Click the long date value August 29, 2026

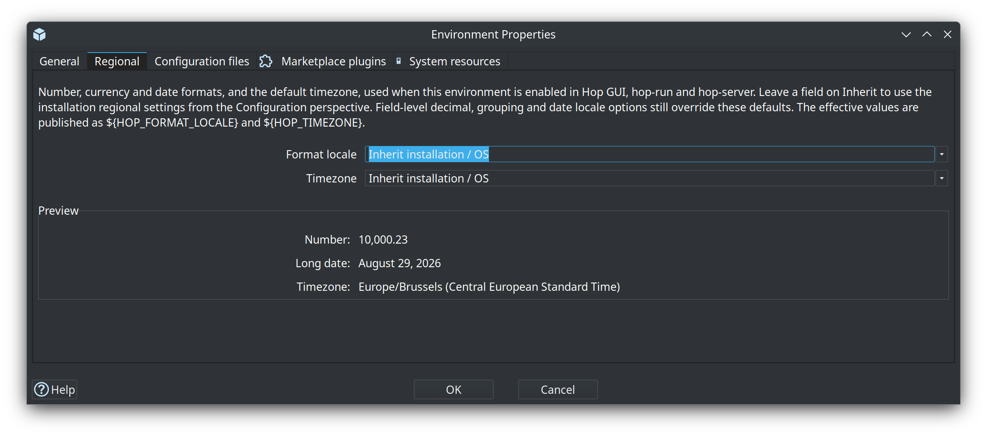400,263
